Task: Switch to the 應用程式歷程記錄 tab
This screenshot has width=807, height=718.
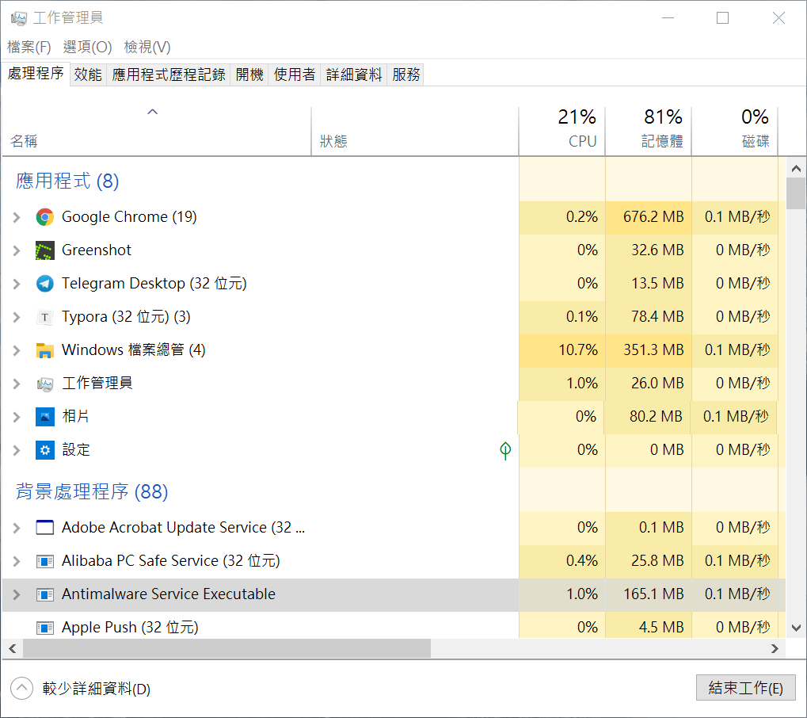Action: pyautogui.click(x=169, y=74)
